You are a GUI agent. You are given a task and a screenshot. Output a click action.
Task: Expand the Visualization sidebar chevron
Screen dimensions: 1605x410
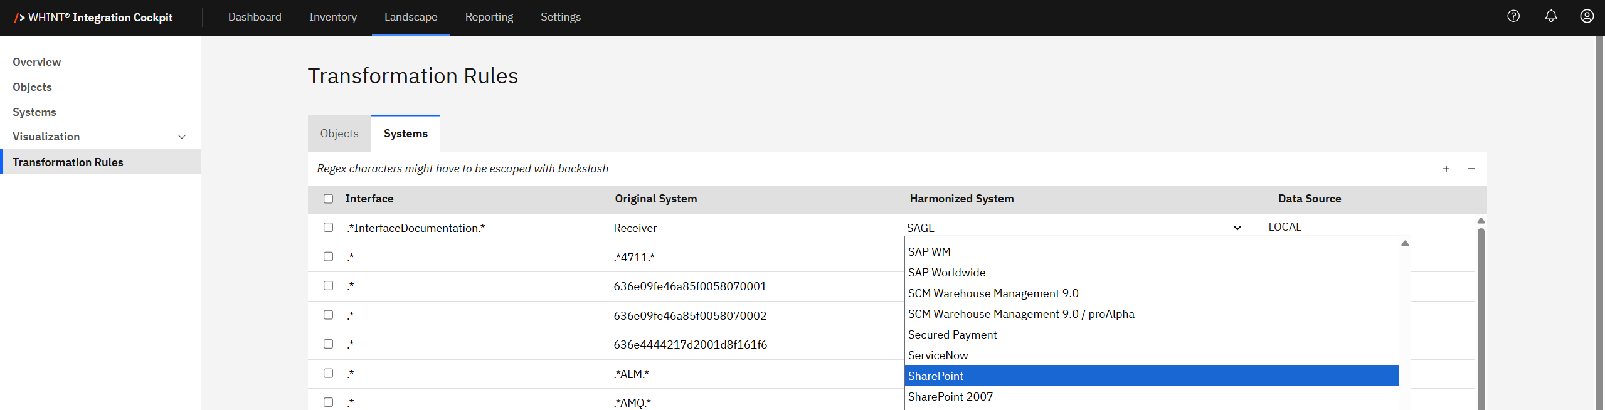click(x=182, y=137)
